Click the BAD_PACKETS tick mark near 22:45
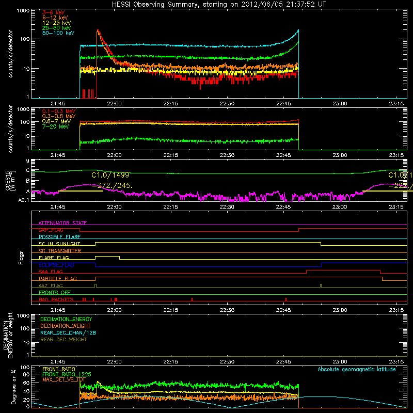The width and height of the screenshot is (413, 413). pyautogui.click(x=286, y=299)
